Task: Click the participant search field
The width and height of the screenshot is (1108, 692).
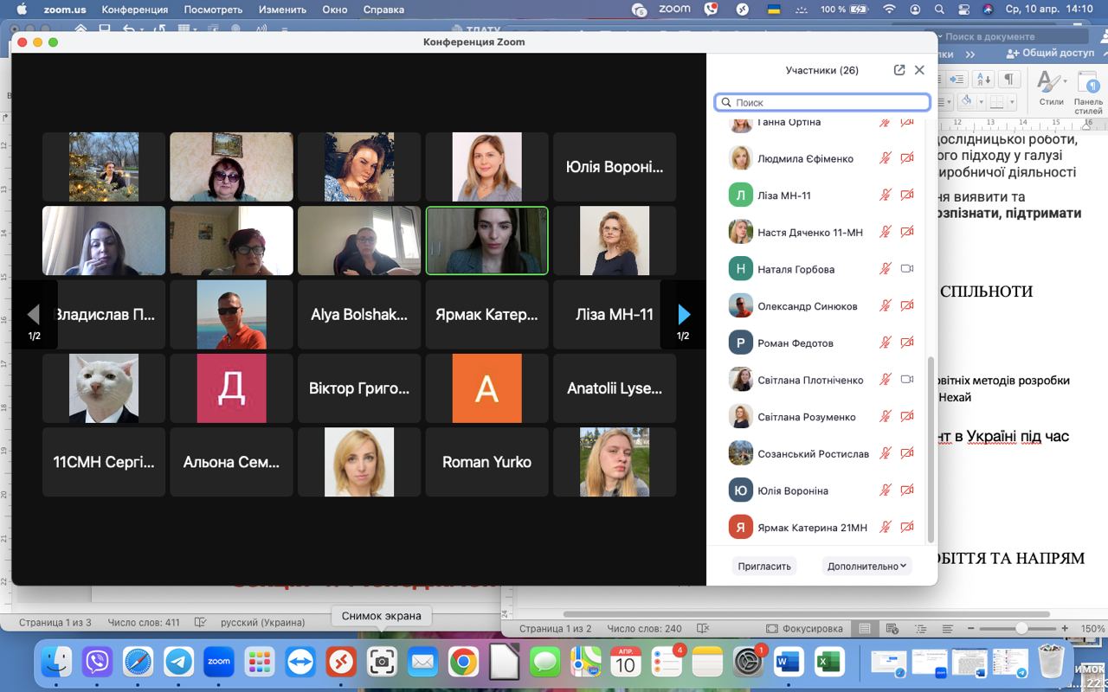Action: (822, 102)
